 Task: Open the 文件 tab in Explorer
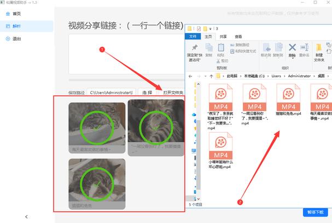(193, 37)
